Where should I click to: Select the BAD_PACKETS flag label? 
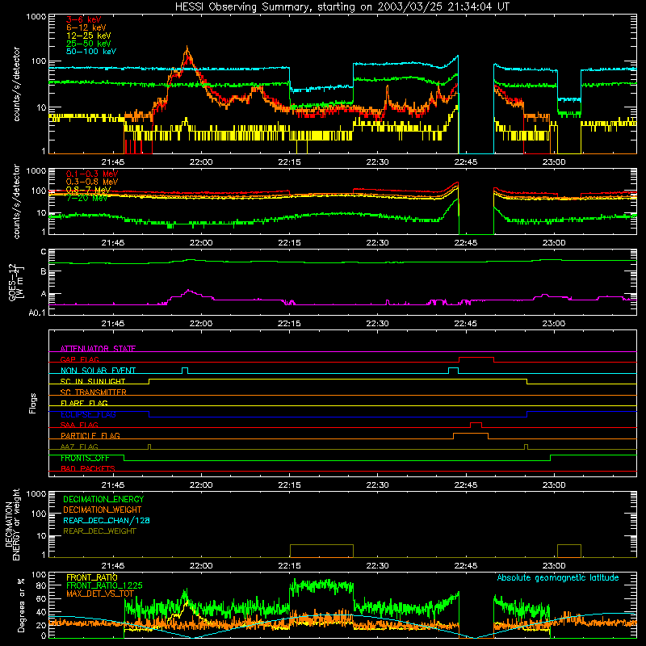coord(88,468)
